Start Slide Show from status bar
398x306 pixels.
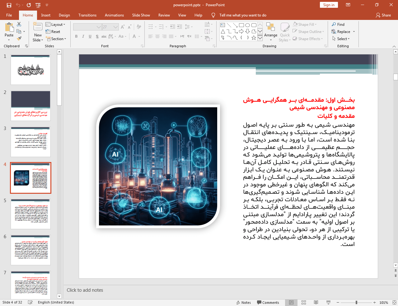328,303
